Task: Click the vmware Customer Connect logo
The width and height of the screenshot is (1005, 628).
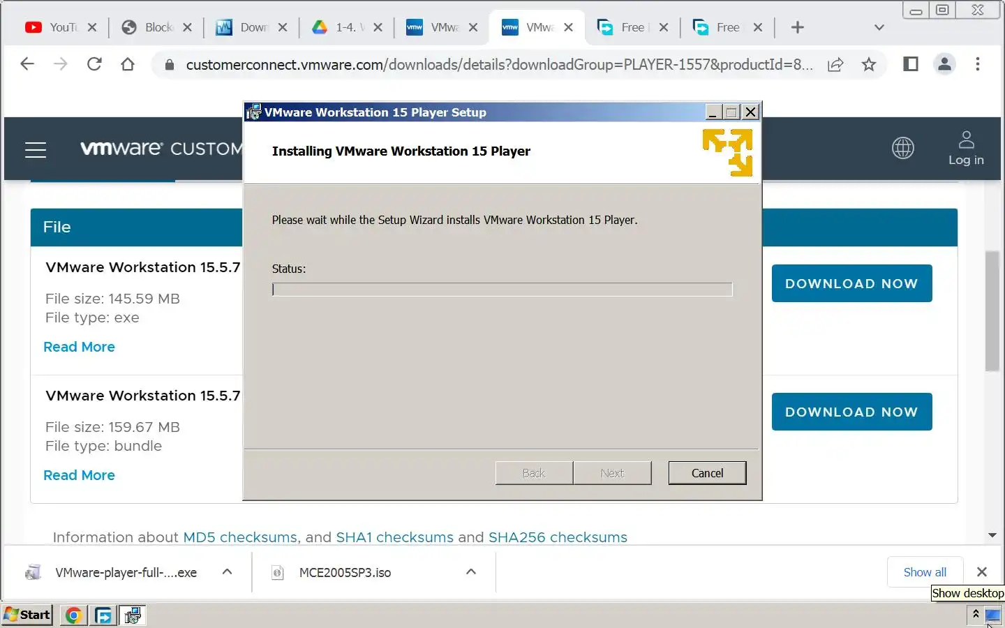Action: coord(161,148)
